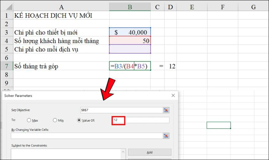
Task: Select the Value Of radio button
Action: coord(79,120)
